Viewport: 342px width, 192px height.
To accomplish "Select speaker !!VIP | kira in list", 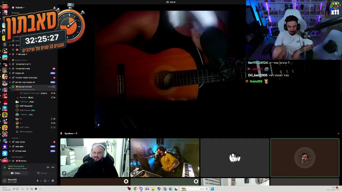I will 35,102.
